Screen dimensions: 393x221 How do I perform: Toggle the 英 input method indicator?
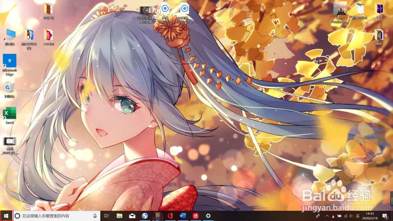click(x=358, y=216)
